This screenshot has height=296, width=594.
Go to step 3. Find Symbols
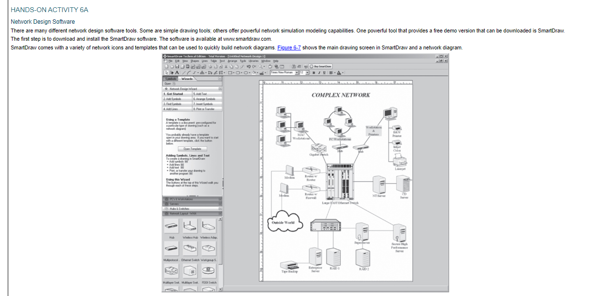(x=177, y=104)
